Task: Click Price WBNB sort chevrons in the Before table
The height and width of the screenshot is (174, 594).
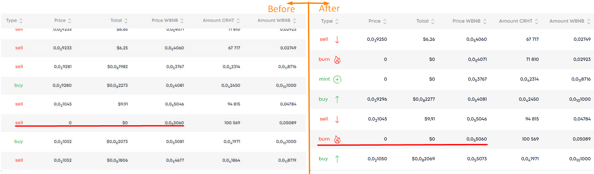Action: [182, 21]
